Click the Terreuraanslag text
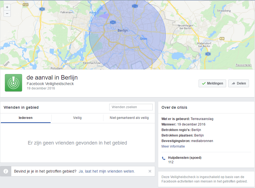This screenshot has height=188, width=255. [x=202, y=119]
